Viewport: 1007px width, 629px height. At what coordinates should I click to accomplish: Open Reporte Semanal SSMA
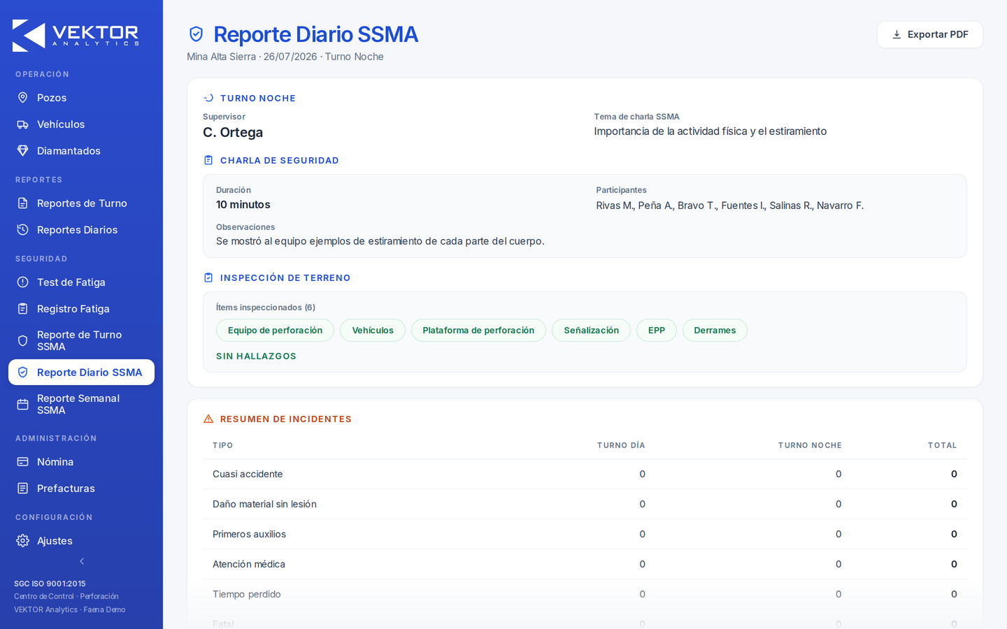pos(81,405)
